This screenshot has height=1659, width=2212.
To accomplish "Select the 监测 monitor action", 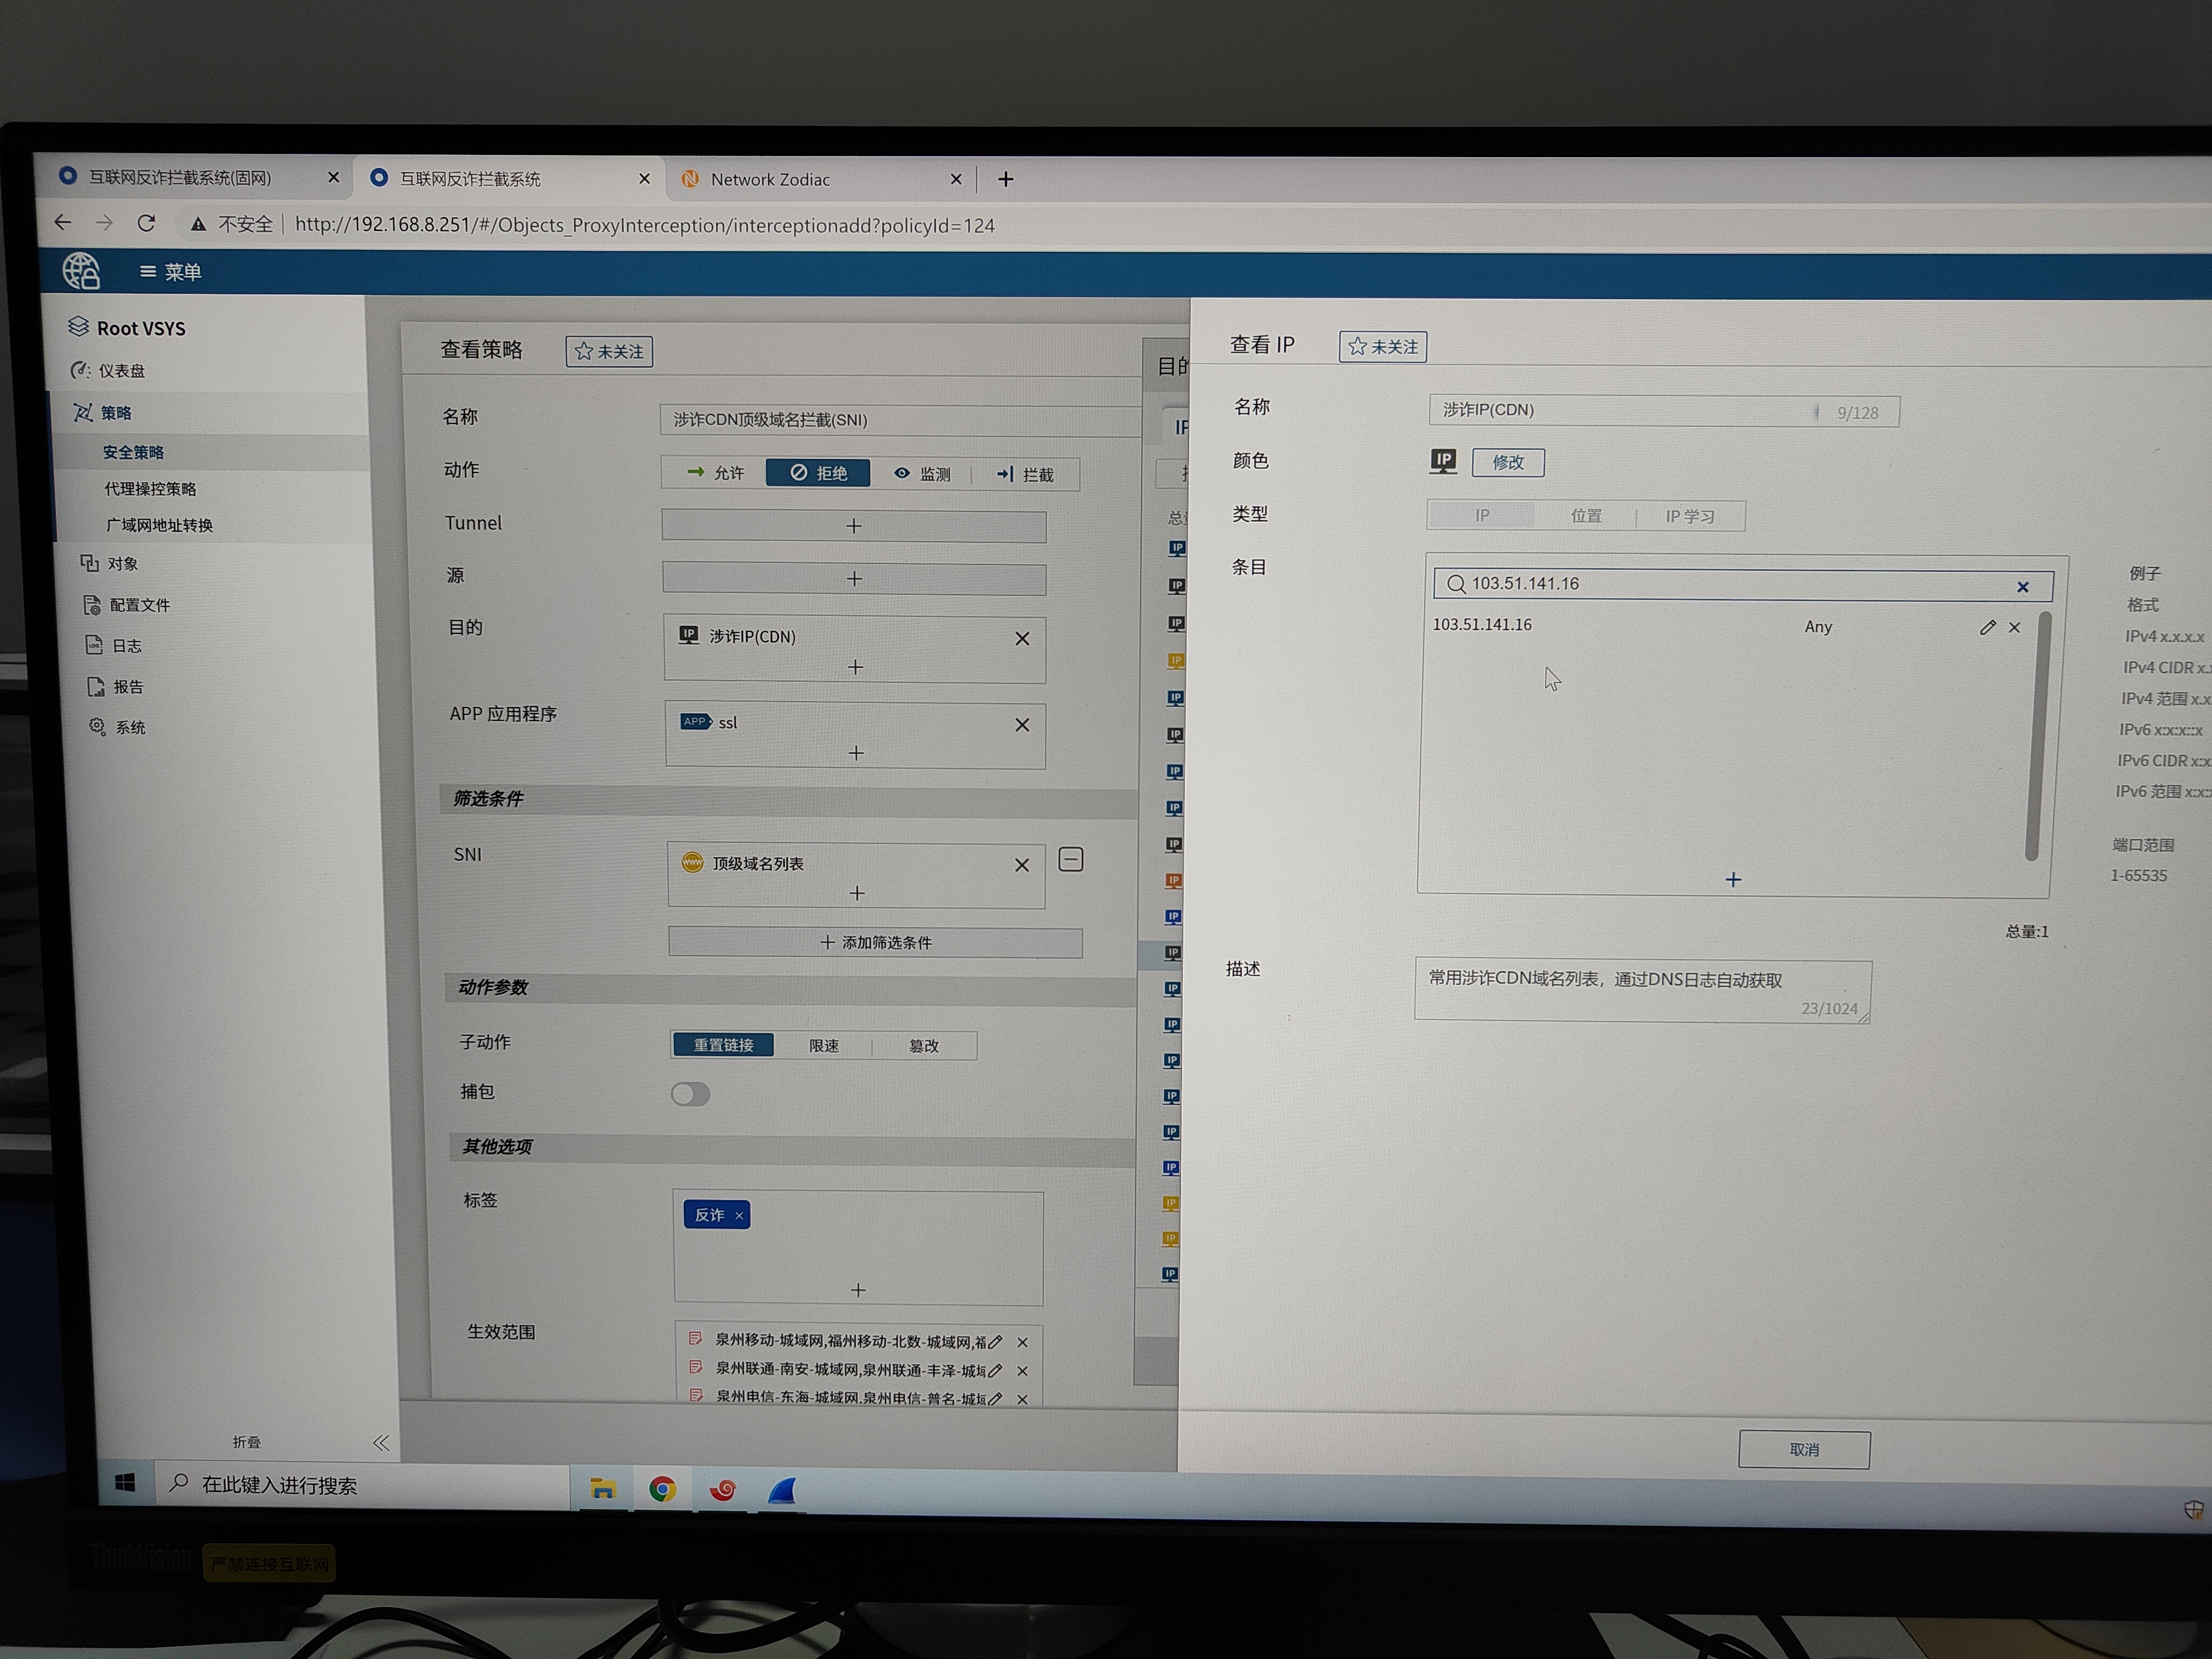I will pos(922,474).
